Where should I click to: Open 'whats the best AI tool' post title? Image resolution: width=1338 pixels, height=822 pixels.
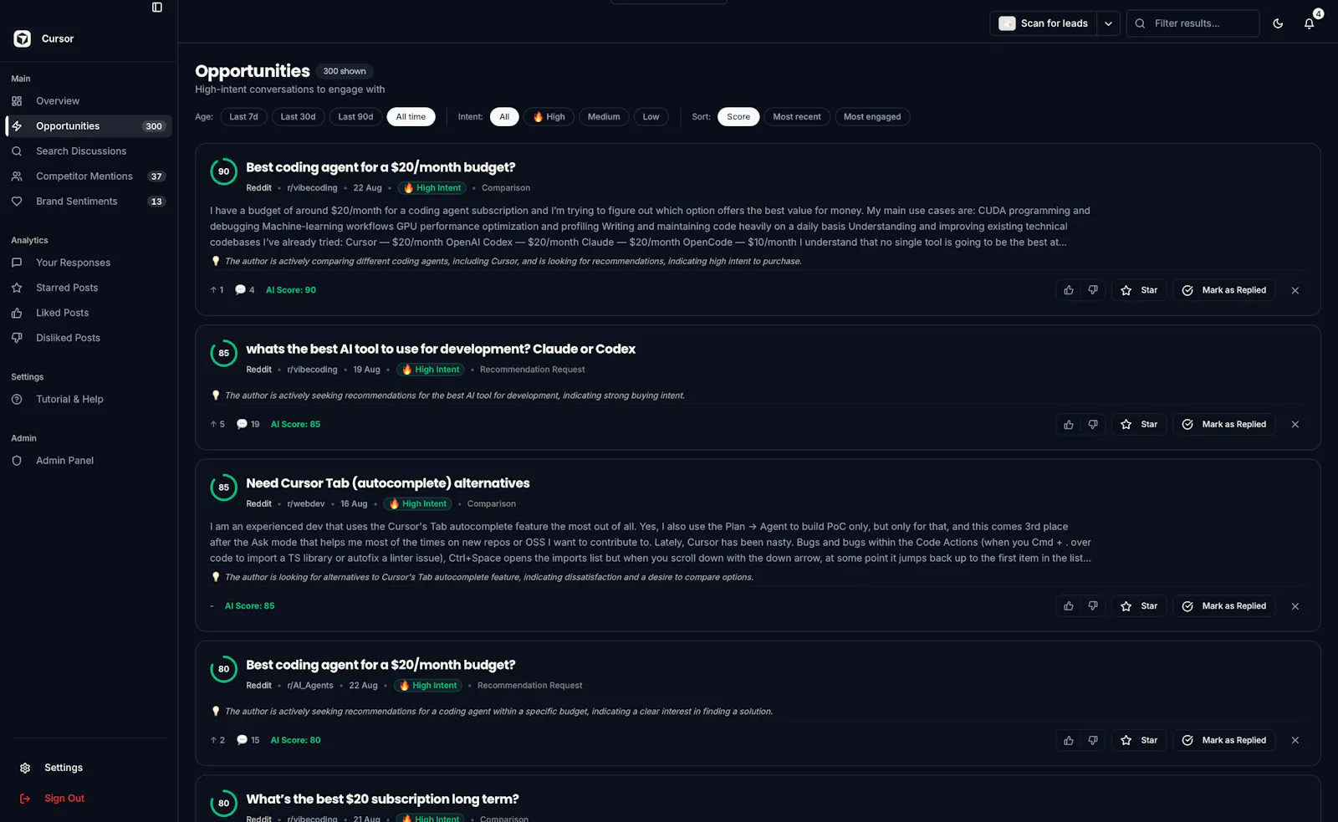(x=441, y=350)
